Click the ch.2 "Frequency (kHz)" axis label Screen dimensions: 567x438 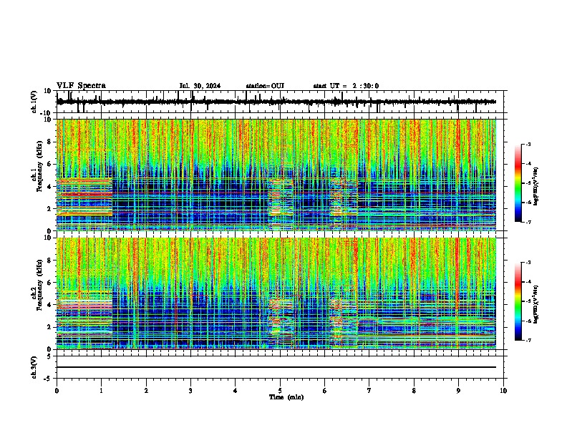pyautogui.click(x=39, y=285)
